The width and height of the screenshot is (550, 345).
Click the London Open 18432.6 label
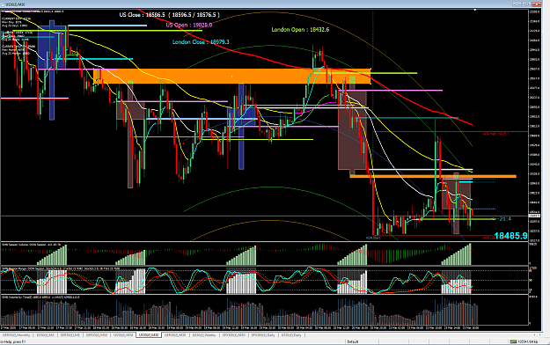[300, 29]
